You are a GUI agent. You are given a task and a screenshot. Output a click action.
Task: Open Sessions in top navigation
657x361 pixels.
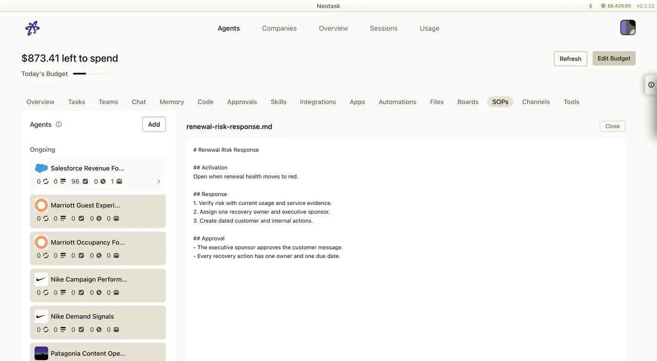click(383, 28)
